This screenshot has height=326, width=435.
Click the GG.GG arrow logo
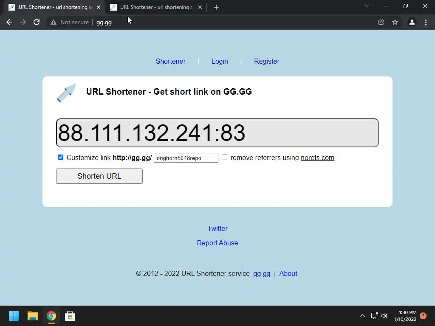(x=67, y=93)
